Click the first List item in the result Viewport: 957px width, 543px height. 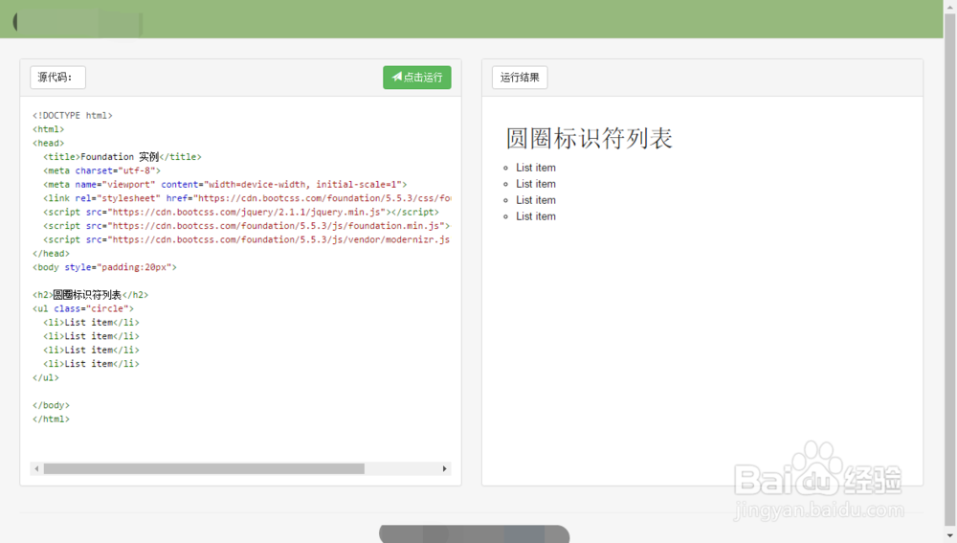[536, 168]
